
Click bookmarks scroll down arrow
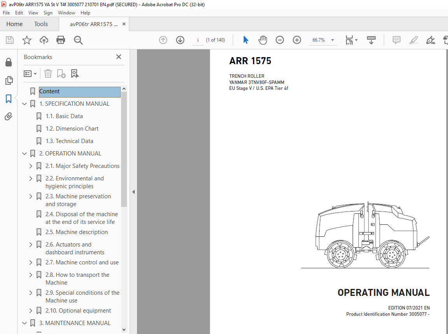point(124,329)
